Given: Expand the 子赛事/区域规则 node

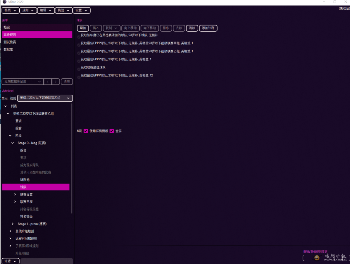Looking at the screenshot, I should [10, 246].
